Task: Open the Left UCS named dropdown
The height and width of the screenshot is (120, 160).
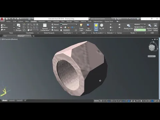Action: point(33,30)
